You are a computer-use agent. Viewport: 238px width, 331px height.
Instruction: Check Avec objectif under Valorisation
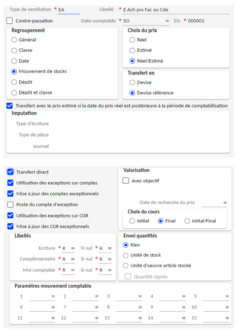[x=126, y=181]
